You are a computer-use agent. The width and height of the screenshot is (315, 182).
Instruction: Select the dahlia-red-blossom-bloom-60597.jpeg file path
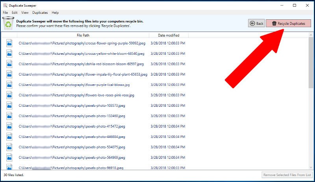tap(81, 64)
